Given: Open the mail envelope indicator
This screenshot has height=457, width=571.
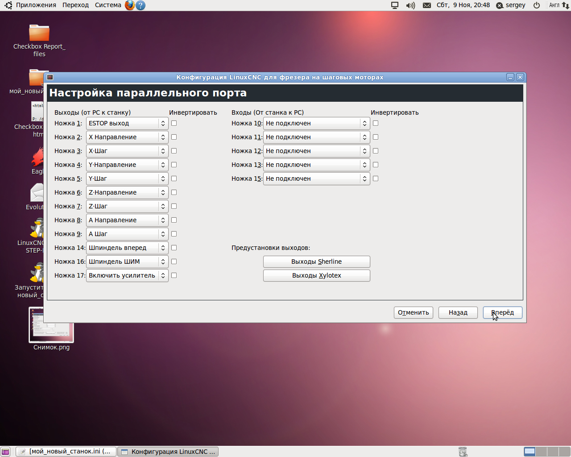Looking at the screenshot, I should [x=427, y=5].
